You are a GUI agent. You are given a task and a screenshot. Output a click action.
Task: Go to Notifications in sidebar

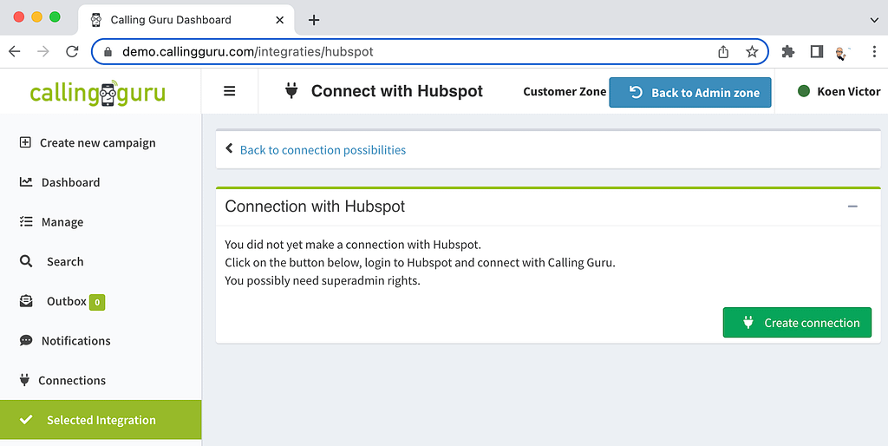coord(64,341)
